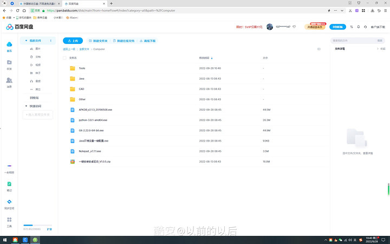Open the Windows notification center icon

point(383,240)
